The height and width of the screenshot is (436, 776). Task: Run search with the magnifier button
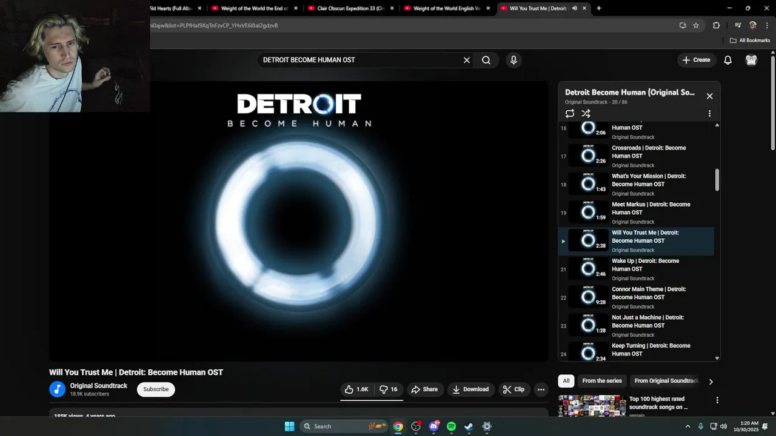pyautogui.click(x=486, y=60)
